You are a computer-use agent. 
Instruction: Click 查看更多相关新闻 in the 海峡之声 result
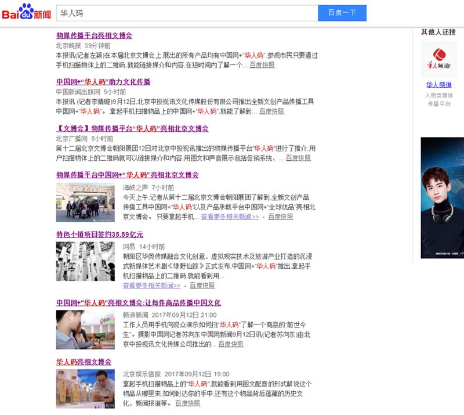(x=230, y=216)
